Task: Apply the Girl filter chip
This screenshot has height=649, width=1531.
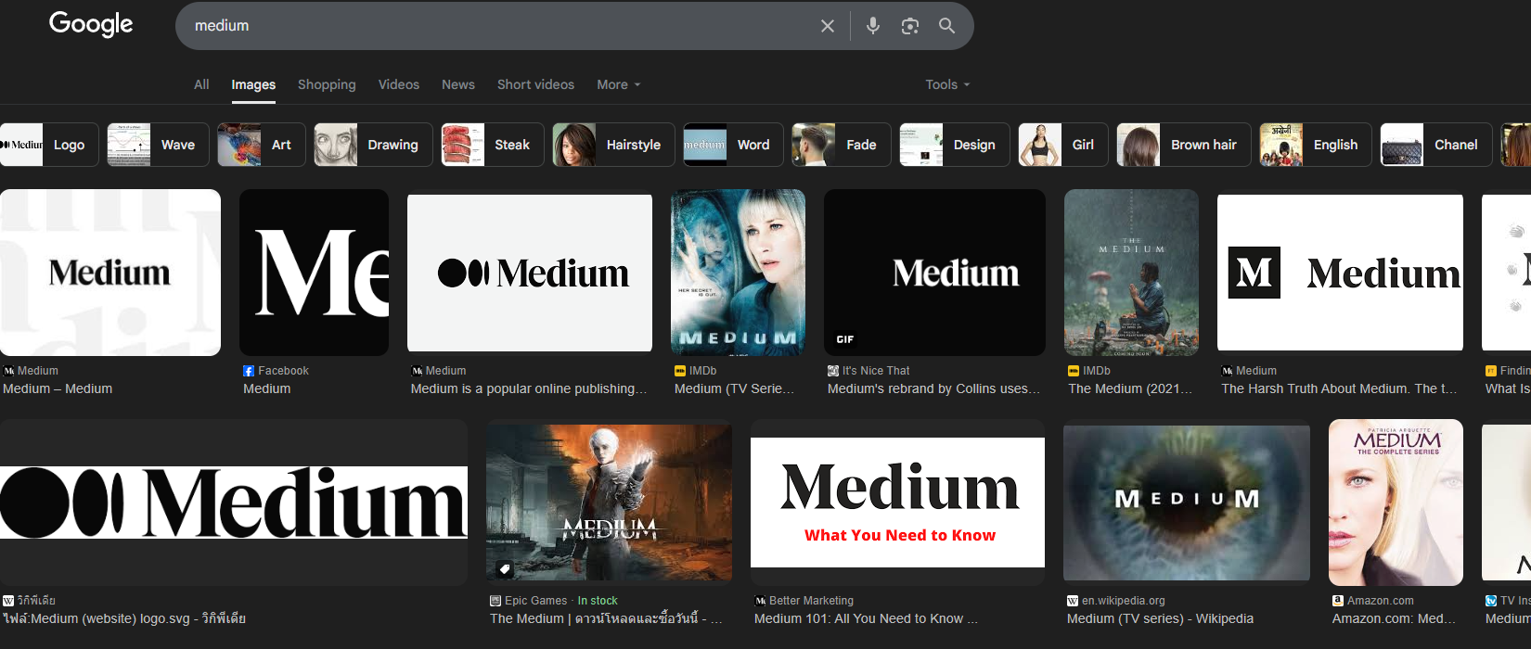Action: 1063,145
